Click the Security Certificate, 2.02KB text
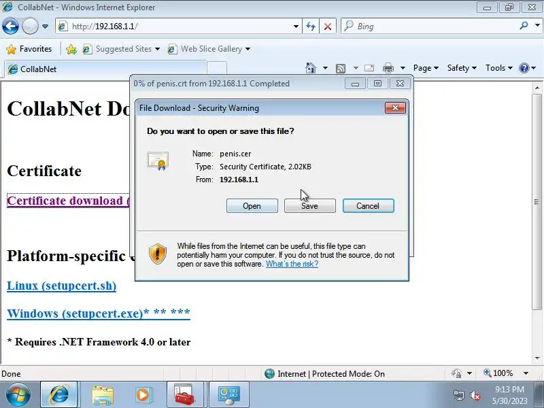The height and width of the screenshot is (408, 544). [x=265, y=167]
